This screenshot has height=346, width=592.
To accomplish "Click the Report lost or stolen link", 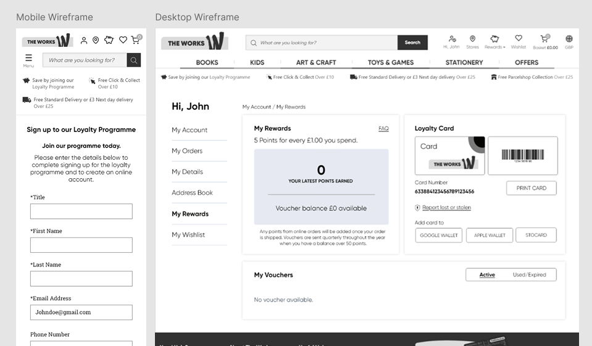I will coord(446,208).
